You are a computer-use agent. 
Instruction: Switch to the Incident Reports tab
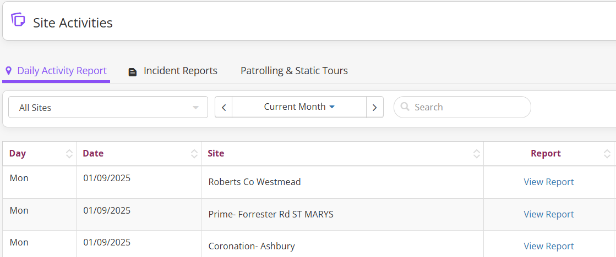pyautogui.click(x=180, y=71)
